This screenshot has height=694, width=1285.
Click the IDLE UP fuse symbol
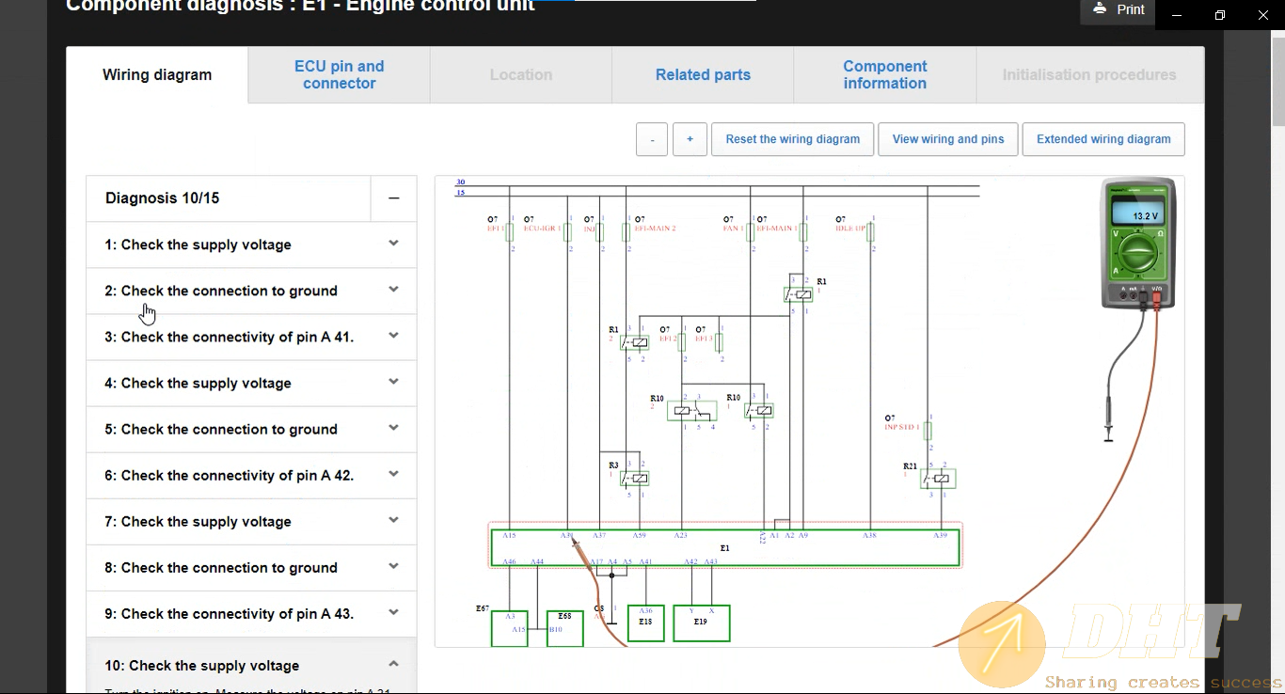point(871,231)
